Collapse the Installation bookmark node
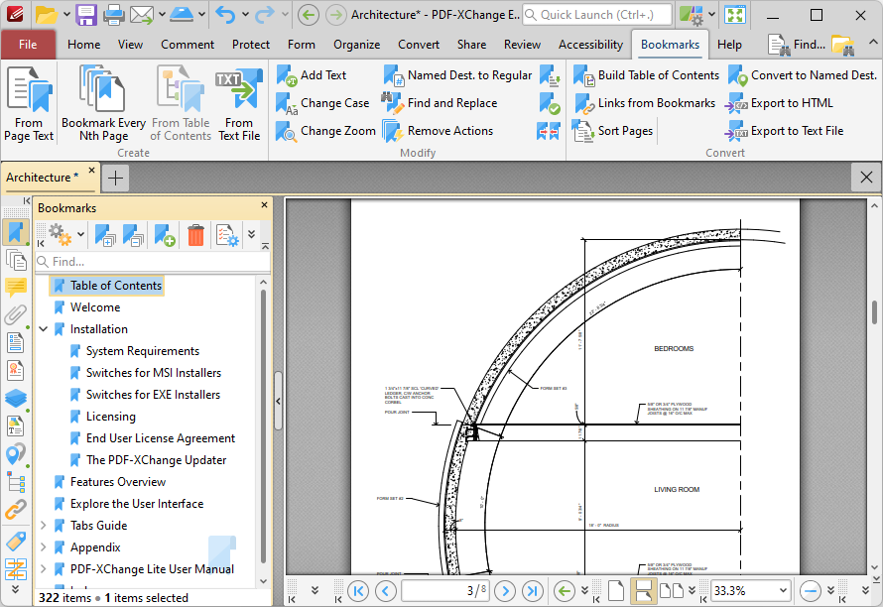This screenshot has width=883, height=607. click(44, 329)
